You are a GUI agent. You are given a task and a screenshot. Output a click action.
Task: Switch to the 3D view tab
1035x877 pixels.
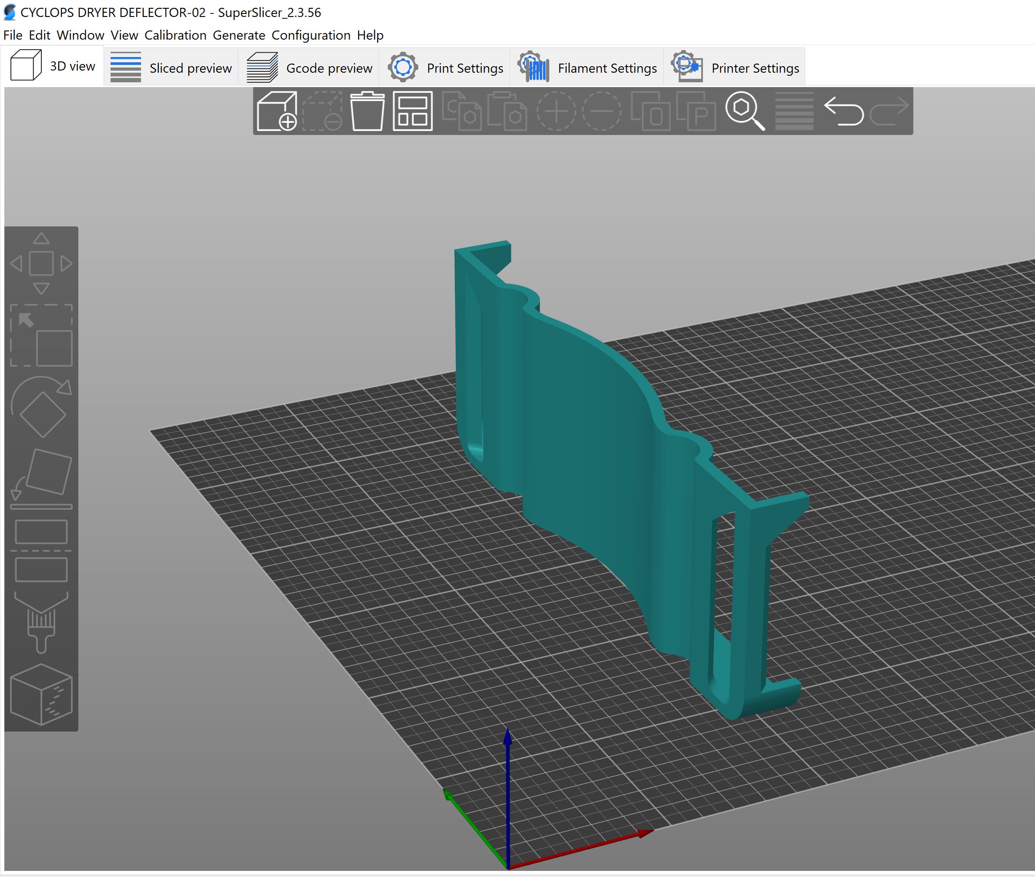pos(53,66)
